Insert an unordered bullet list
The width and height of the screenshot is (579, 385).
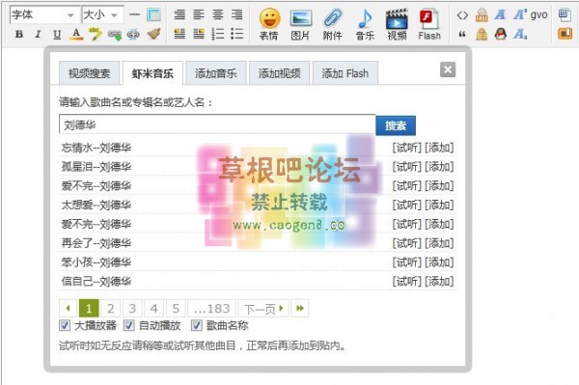coord(236,34)
